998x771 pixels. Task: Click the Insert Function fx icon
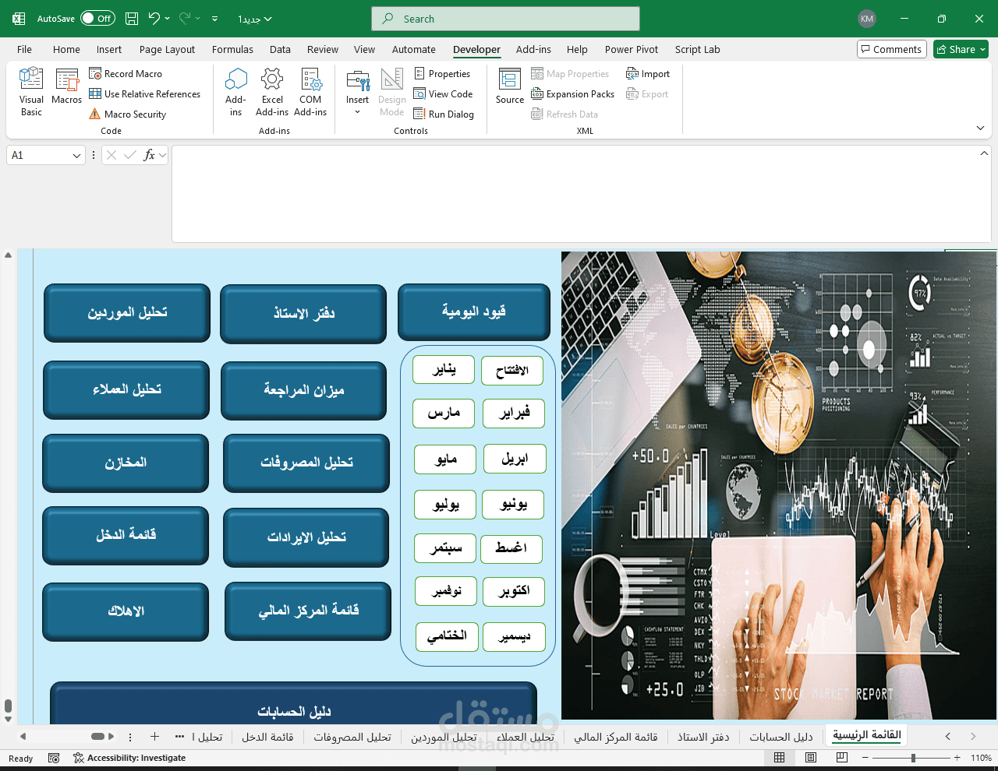pyautogui.click(x=149, y=155)
